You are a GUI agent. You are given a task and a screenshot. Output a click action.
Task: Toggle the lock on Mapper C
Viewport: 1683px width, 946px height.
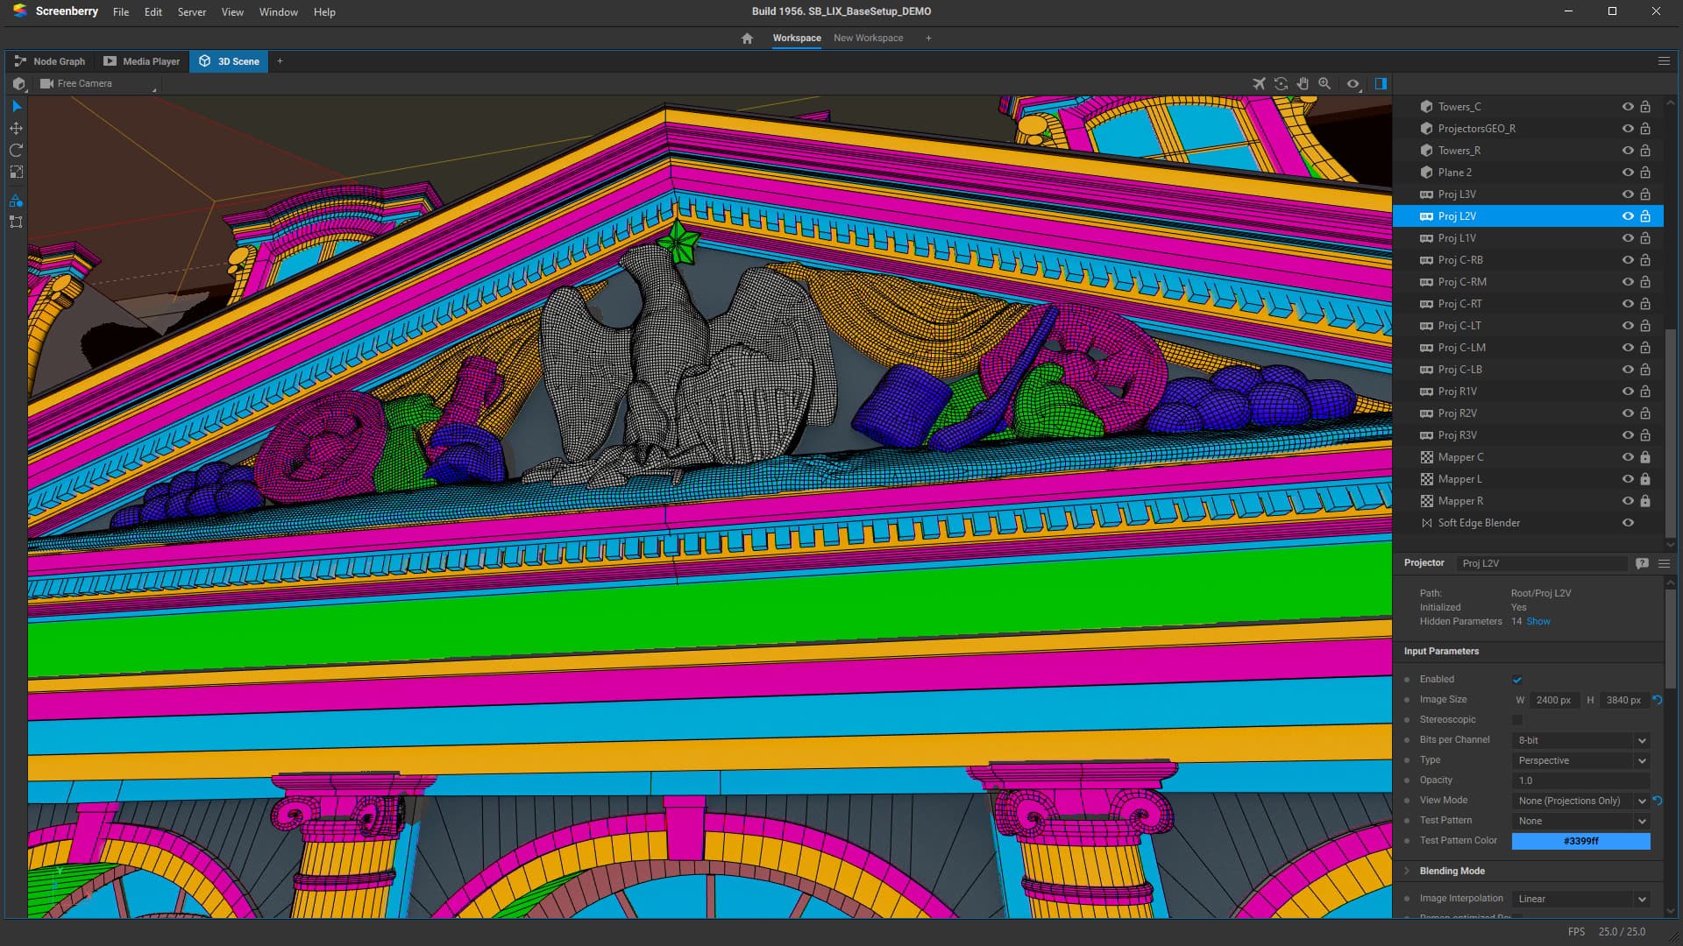point(1645,457)
